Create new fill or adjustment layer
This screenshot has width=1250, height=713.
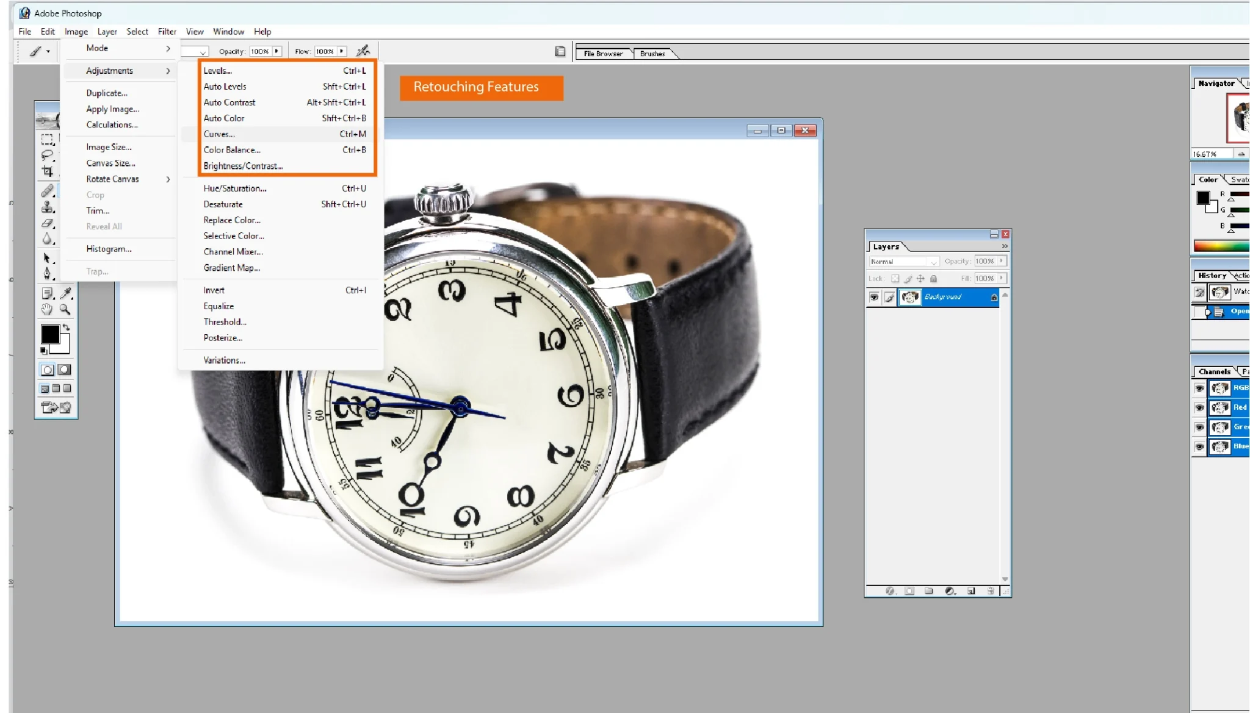tap(950, 591)
